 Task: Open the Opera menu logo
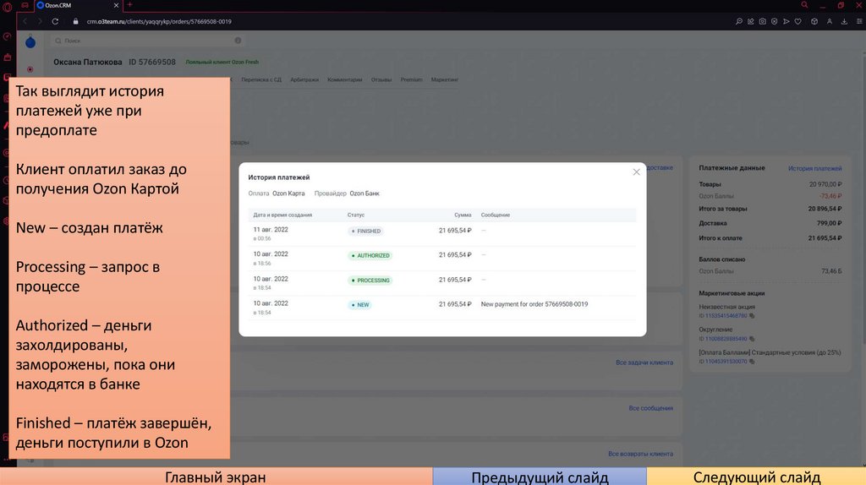7,6
